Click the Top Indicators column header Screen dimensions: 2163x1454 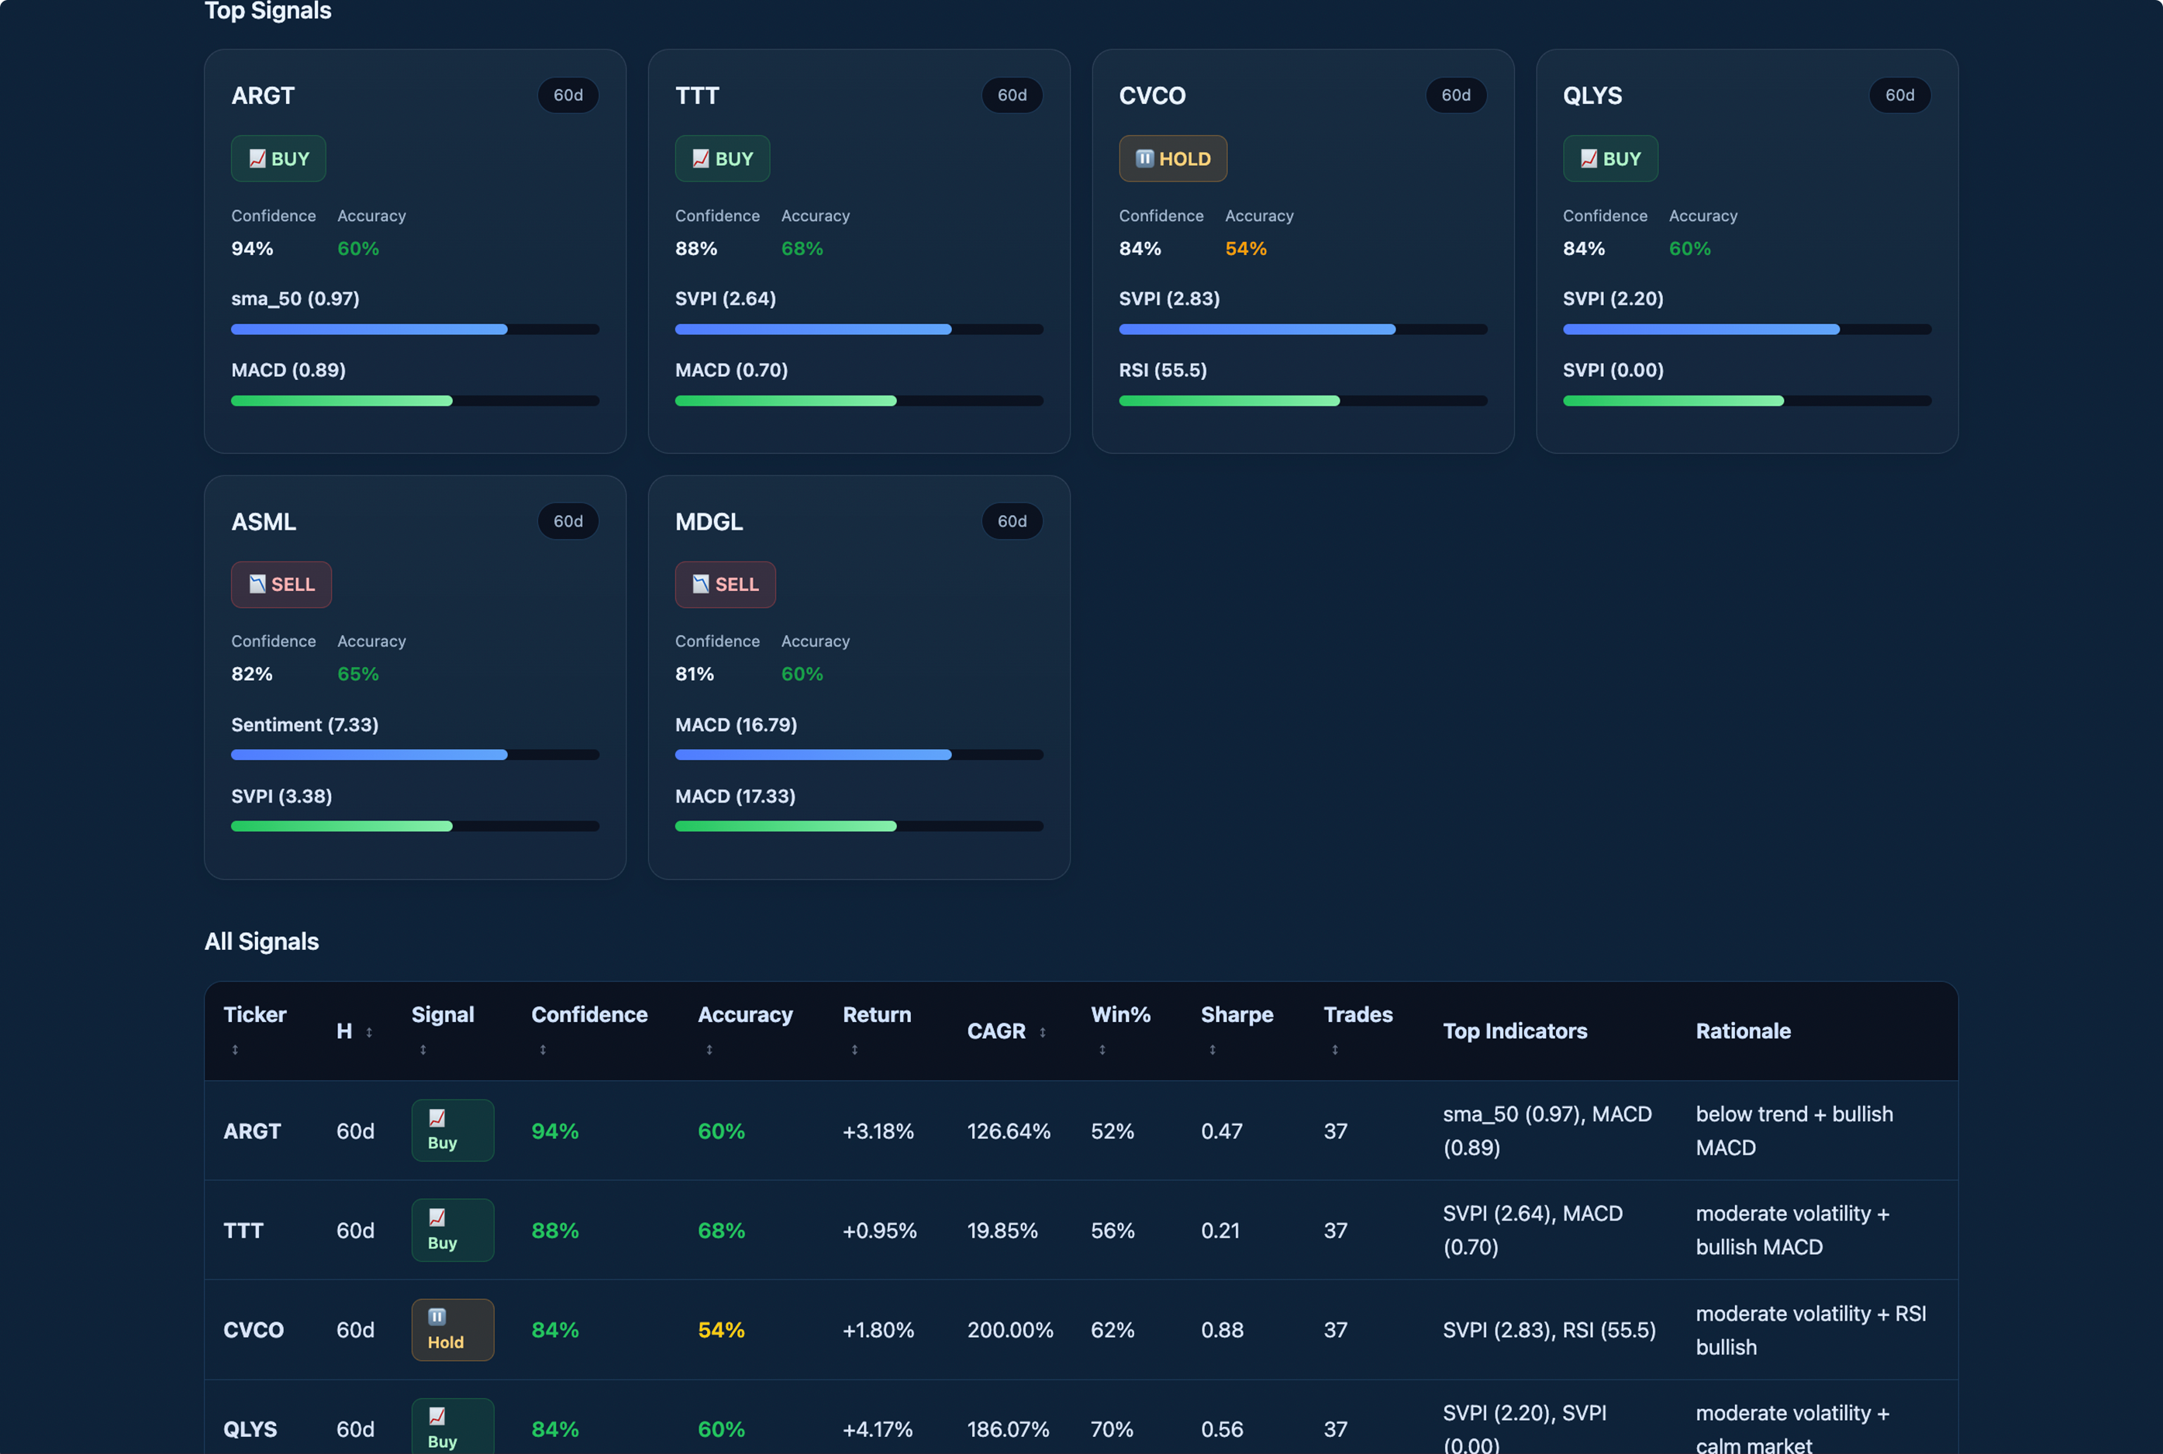point(1515,1031)
